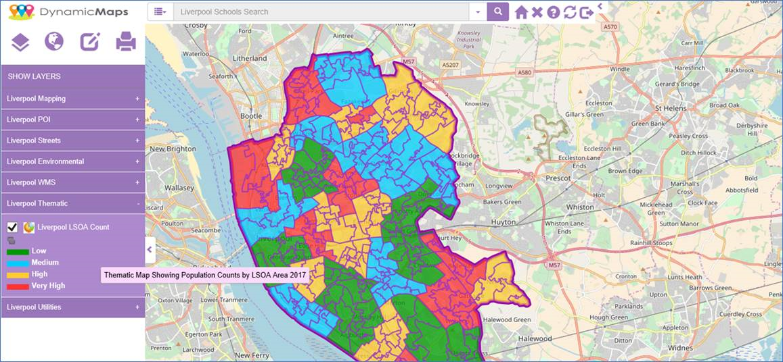
Task: Click the green Low legend swatch
Action: [x=18, y=252]
